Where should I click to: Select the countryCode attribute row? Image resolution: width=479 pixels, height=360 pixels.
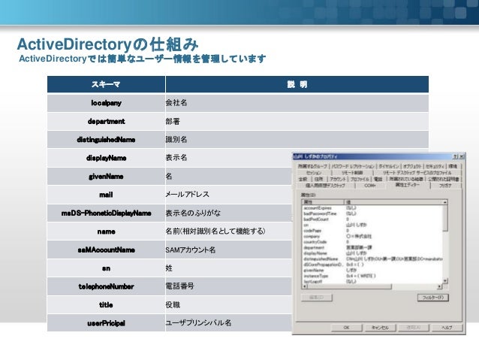[372, 242]
